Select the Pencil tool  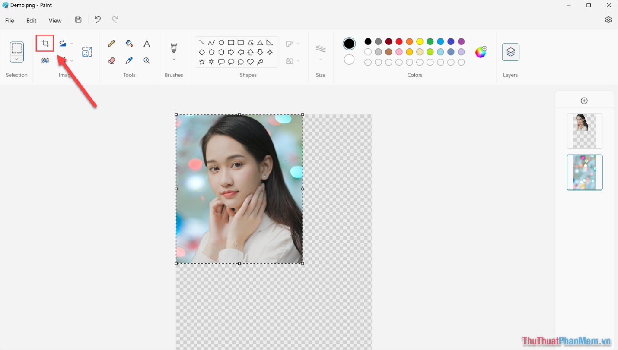(111, 43)
